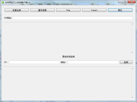Image resolution: width=137 pixels, height=102 pixels.
Task: Click the 检测 button
Action: click(x=126, y=62)
